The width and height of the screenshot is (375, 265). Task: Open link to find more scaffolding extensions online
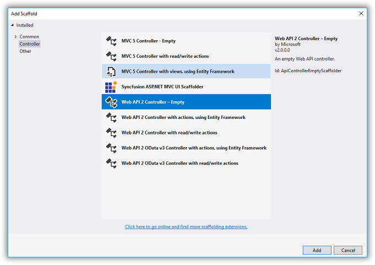[186, 227]
